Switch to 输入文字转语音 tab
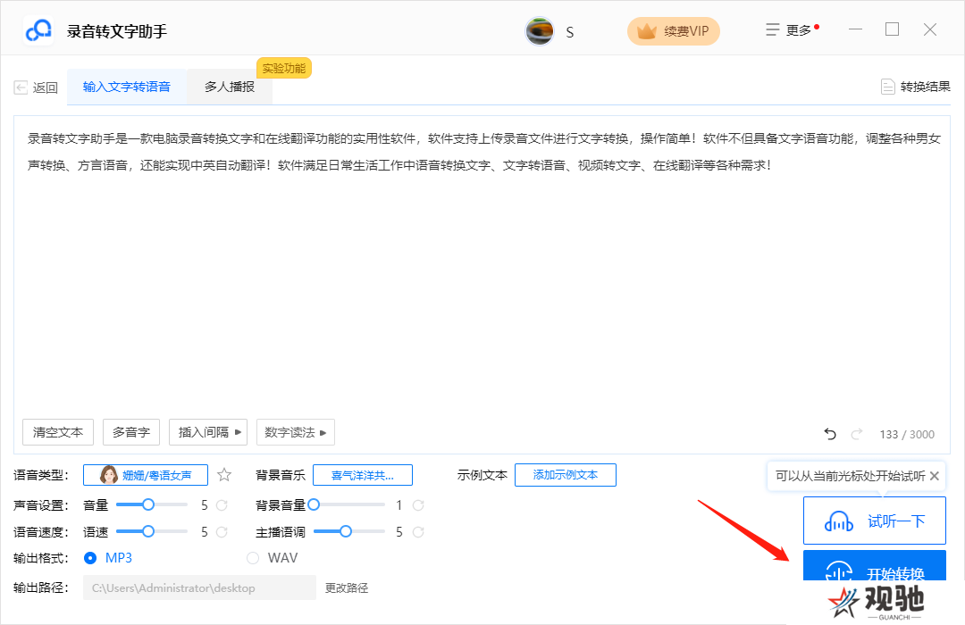The width and height of the screenshot is (965, 625). tap(127, 87)
